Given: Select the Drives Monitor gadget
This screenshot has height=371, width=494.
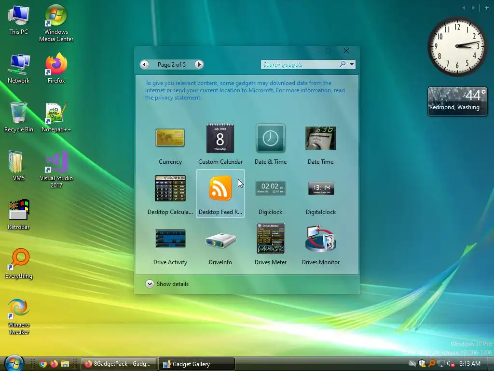Looking at the screenshot, I should [321, 245].
